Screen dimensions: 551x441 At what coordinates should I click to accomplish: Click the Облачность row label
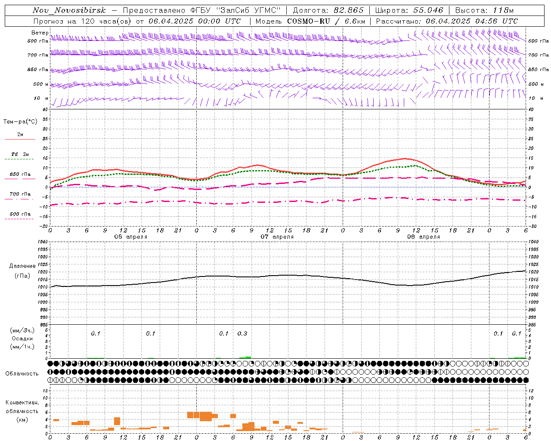pyautogui.click(x=22, y=373)
